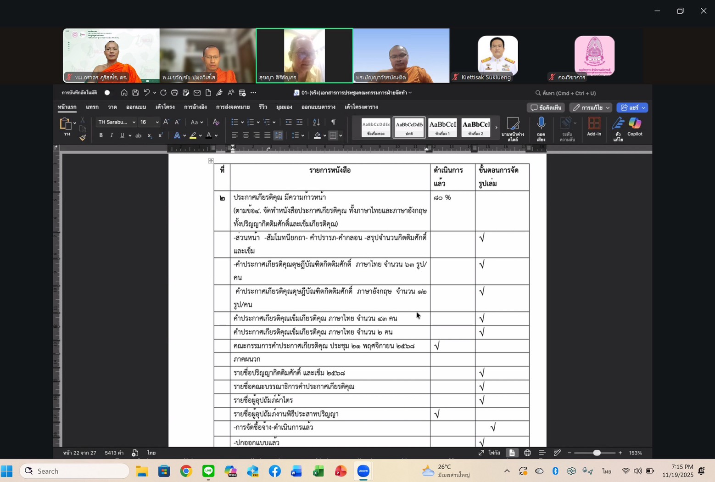Expand the Editing mode (การแก้ไข) dropdown
Screen dimensions: 715x482
coord(591,107)
